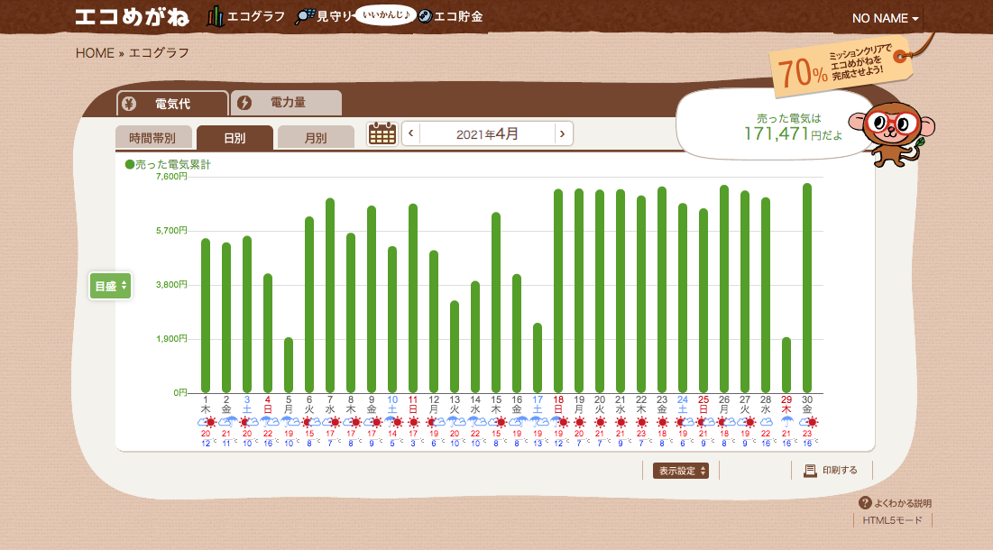
Task: Click the green 売った電気累計 legend dot
Action: [130, 165]
